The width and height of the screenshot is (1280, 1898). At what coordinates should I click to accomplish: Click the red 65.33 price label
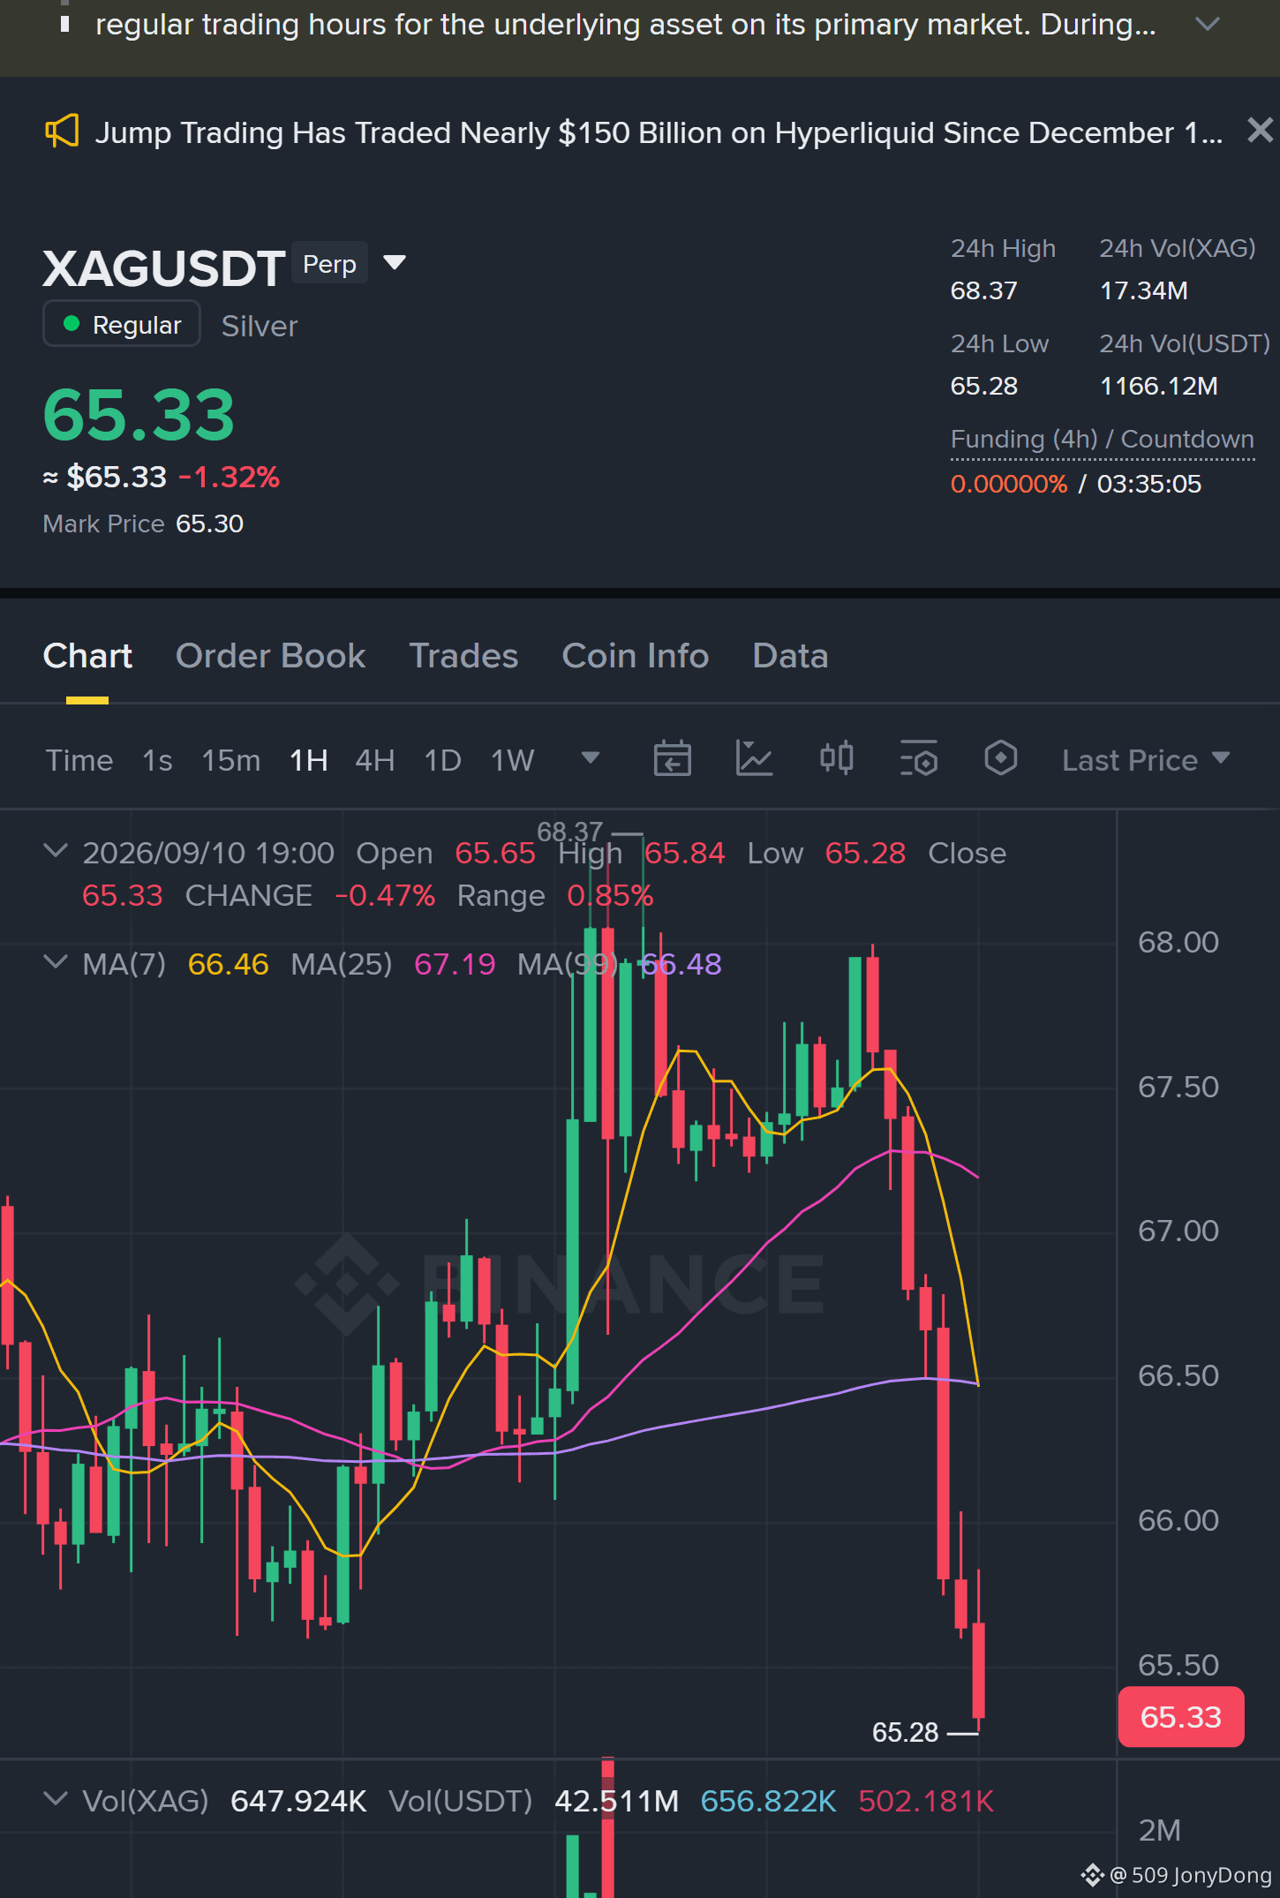click(1180, 1717)
